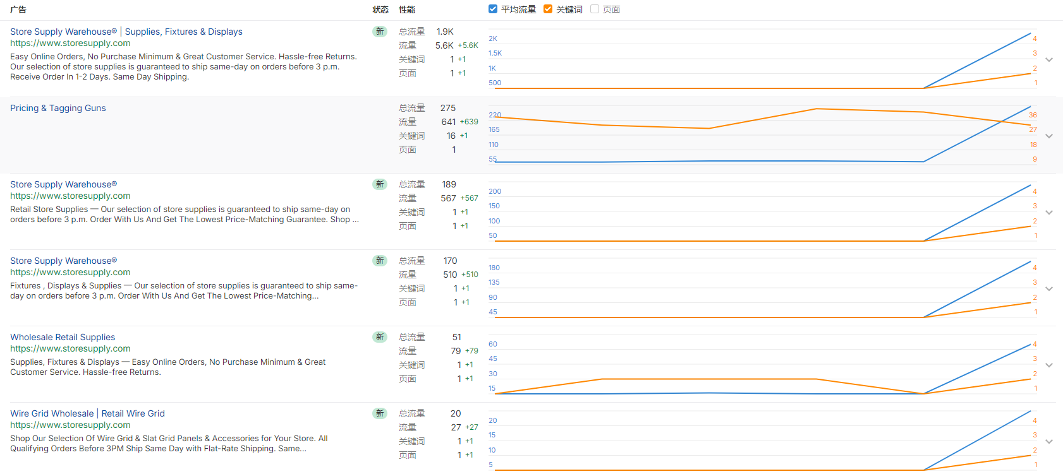Click the 新 badge on Retail Store Supplies ad

(380, 184)
